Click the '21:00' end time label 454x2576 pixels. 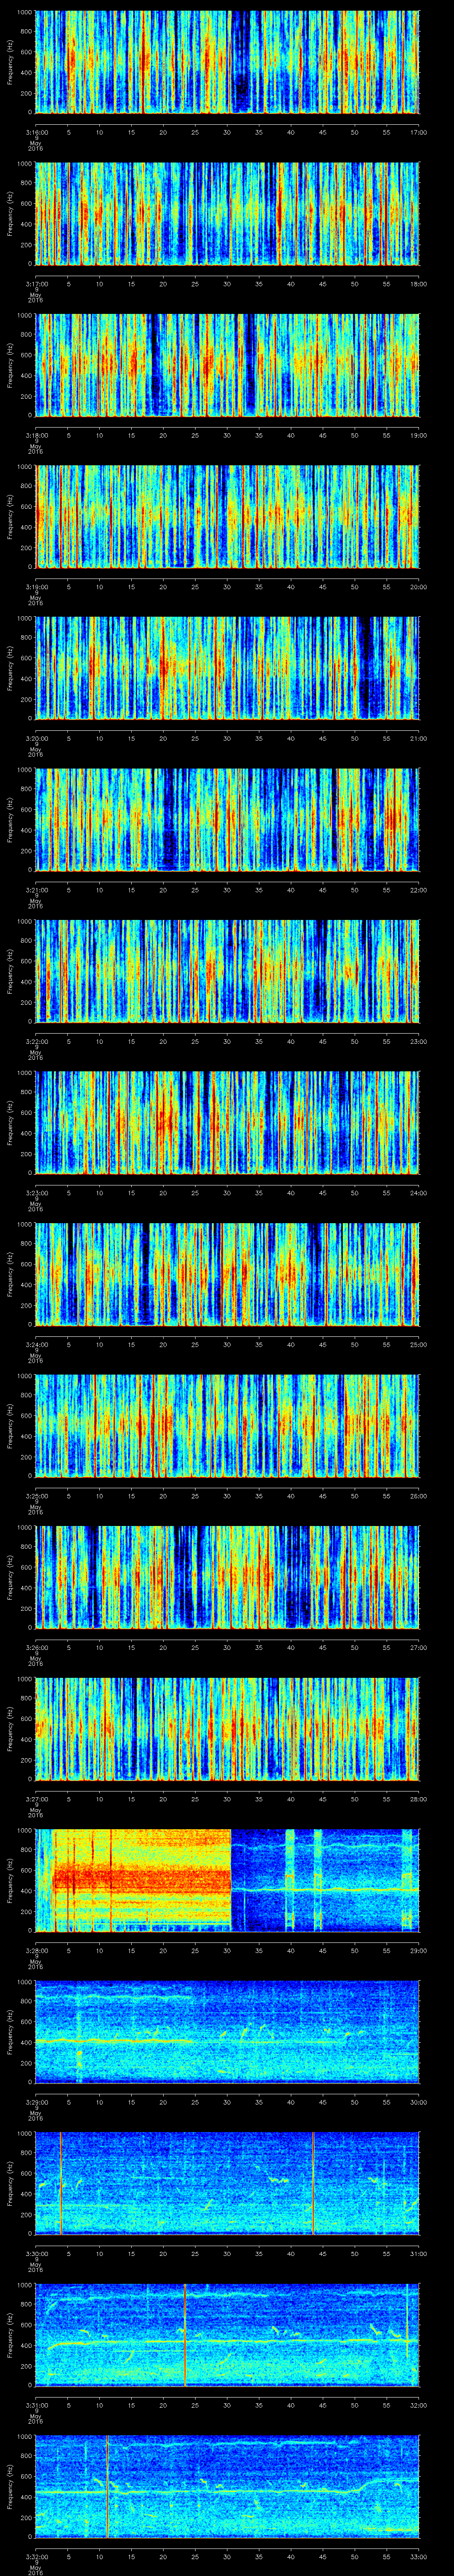pyautogui.click(x=418, y=738)
